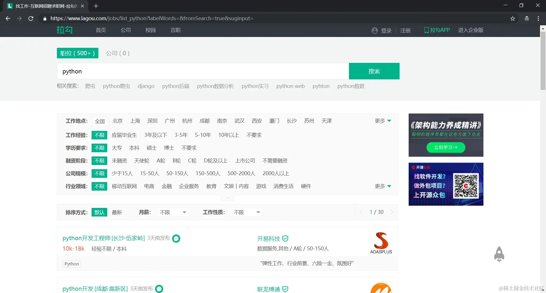The width and height of the screenshot is (546, 293).
Task: Select the 职位 (500+) results tab
Action: pos(77,53)
